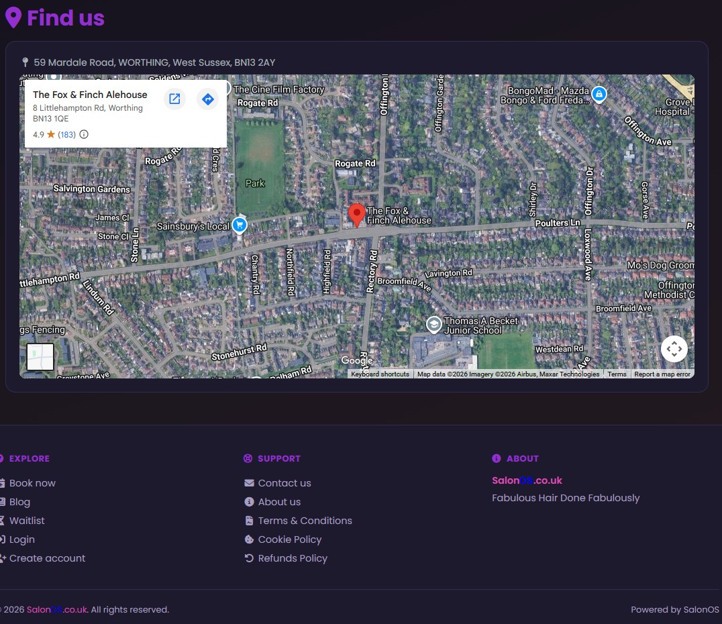Open the Waitlist link
This screenshot has width=722, height=624.
(x=27, y=521)
